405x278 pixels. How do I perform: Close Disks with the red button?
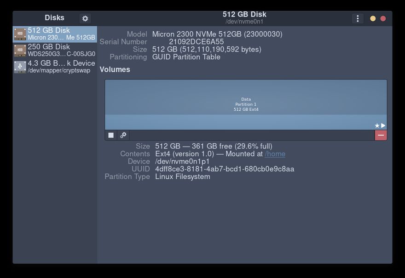coord(383,18)
